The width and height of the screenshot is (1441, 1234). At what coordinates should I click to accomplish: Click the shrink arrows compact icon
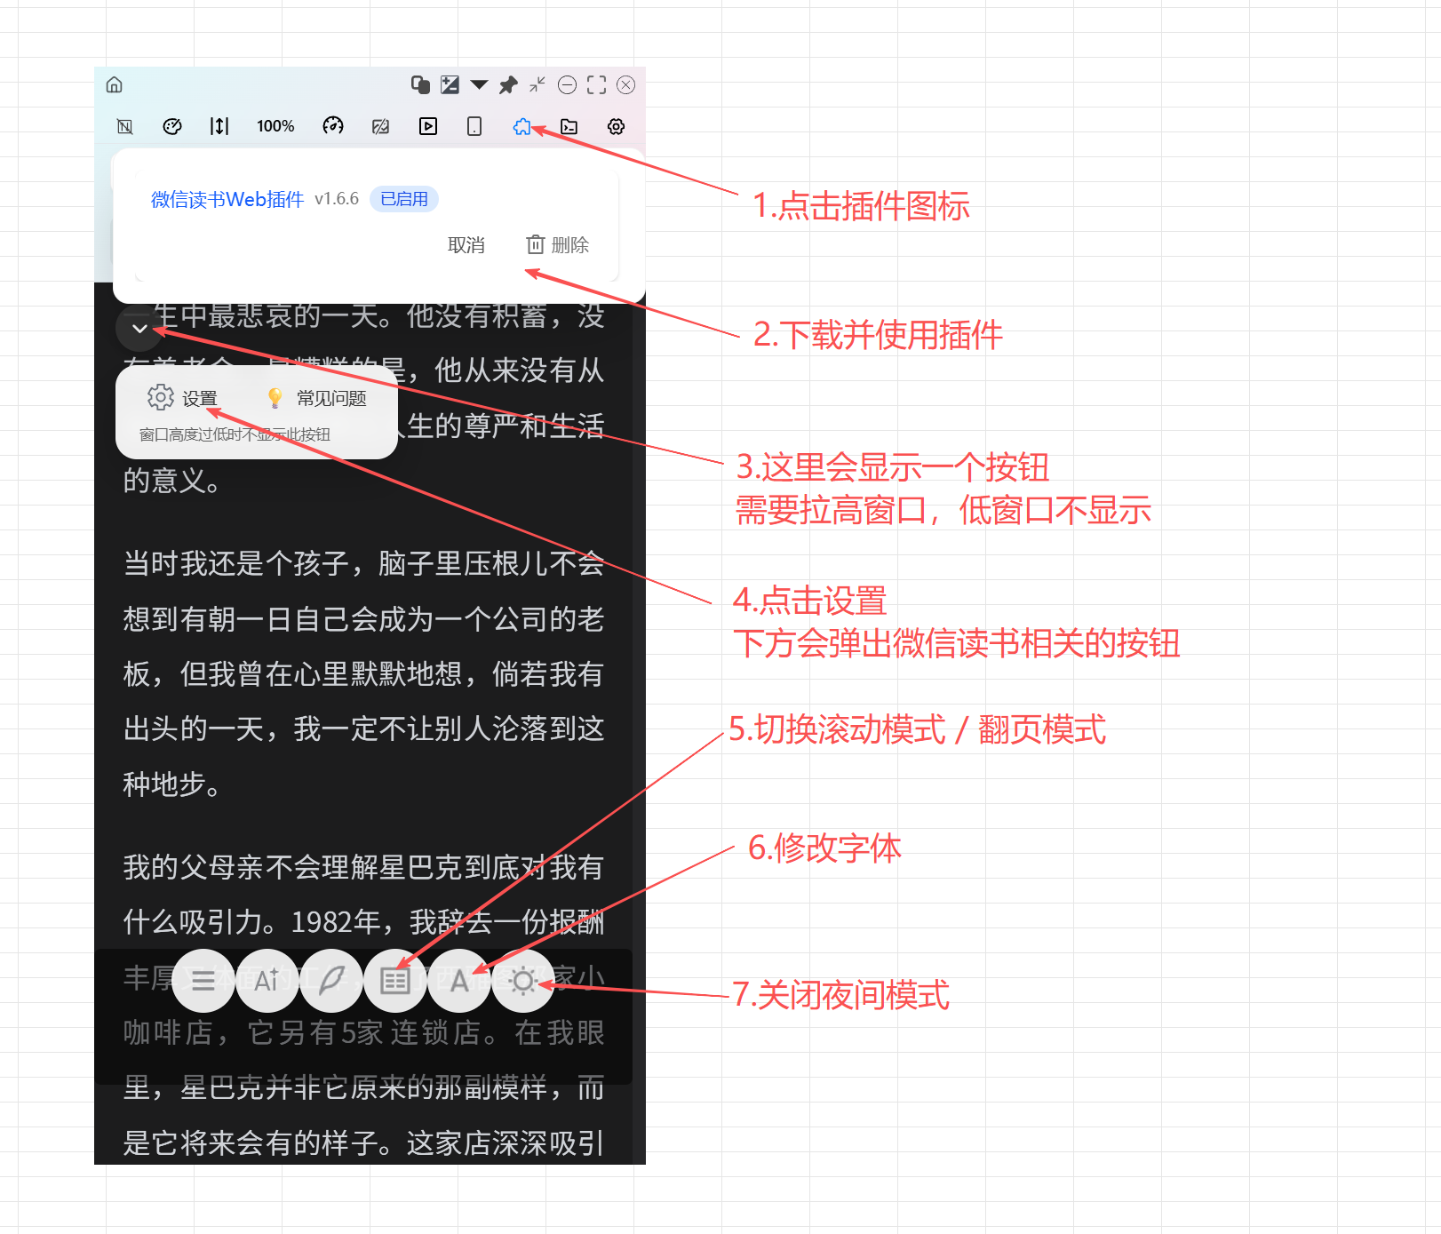tap(537, 84)
